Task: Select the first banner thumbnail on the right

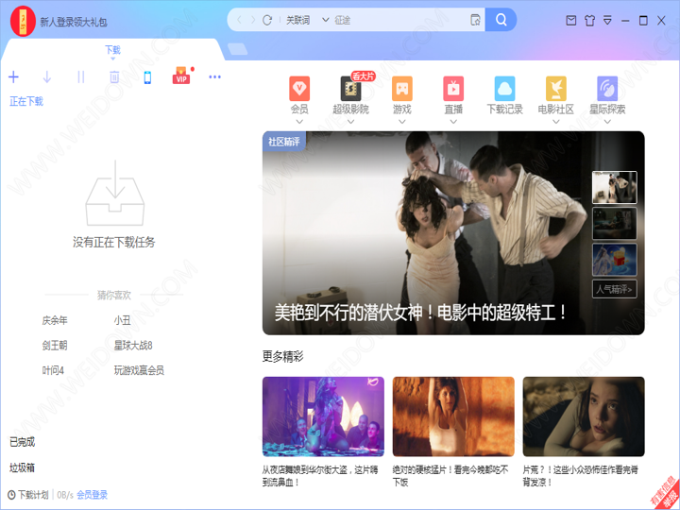Action: tap(615, 187)
